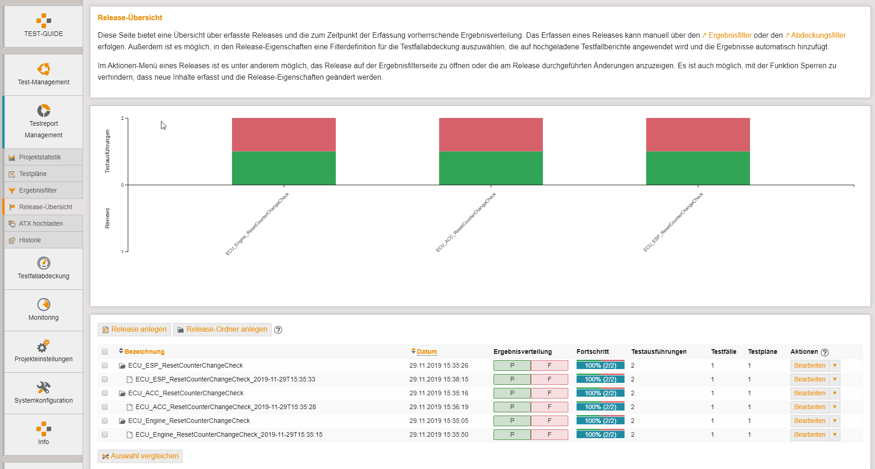Click the Release anlegen button
This screenshot has height=469, width=875.
(134, 329)
